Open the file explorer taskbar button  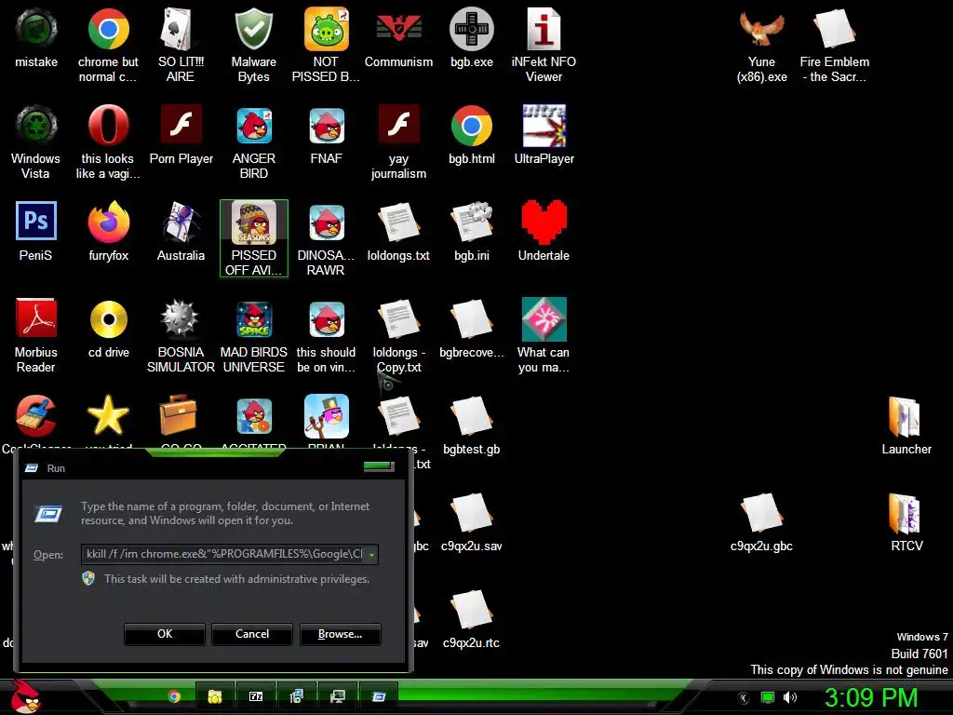215,696
